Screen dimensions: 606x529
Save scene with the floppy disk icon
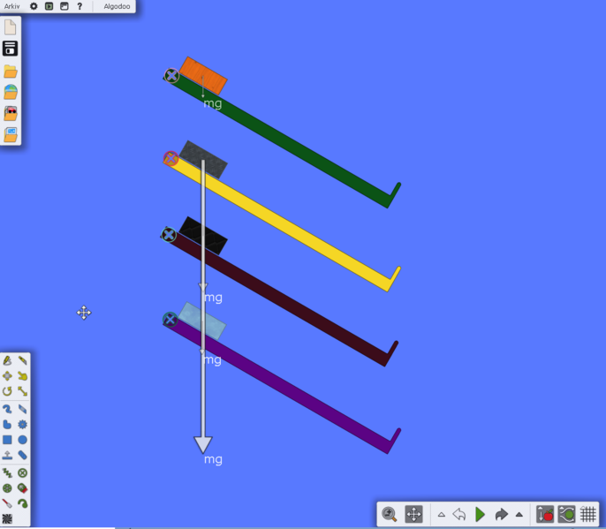pyautogui.click(x=11, y=49)
